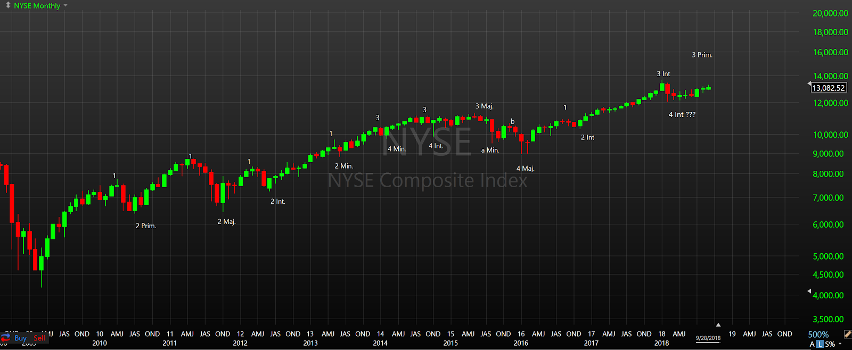Click the '19' year tick on time axis
The image size is (852, 350).
(x=732, y=334)
